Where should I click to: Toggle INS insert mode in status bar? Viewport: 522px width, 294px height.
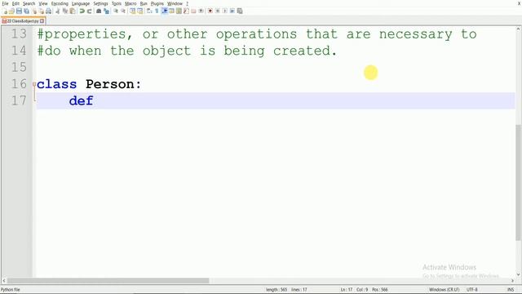[511, 290]
